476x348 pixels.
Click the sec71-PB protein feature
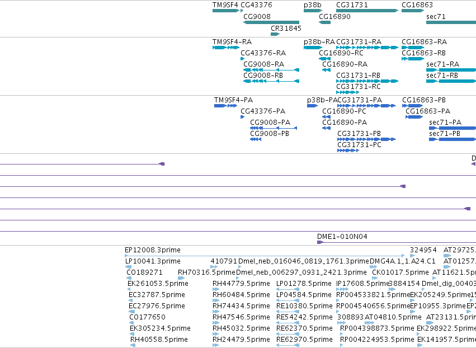pyautogui.click(x=453, y=139)
